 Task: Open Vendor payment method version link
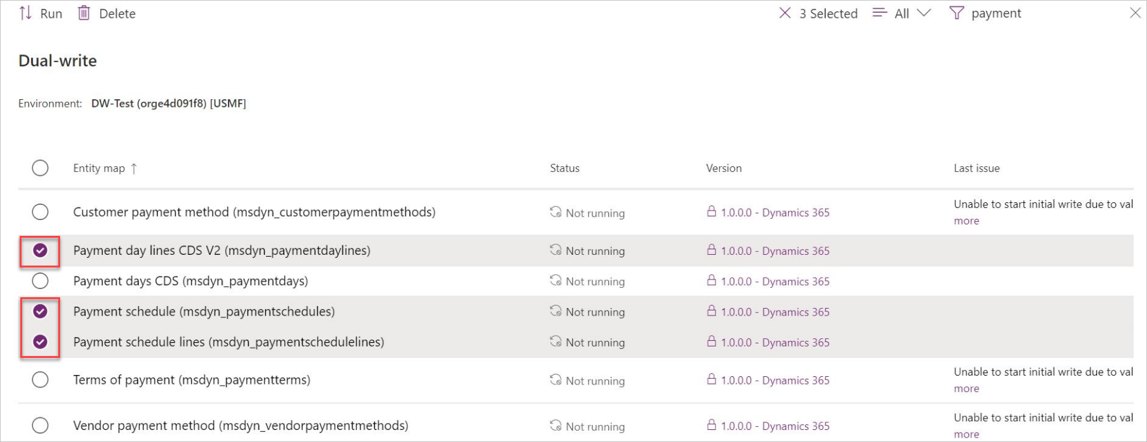(x=775, y=426)
